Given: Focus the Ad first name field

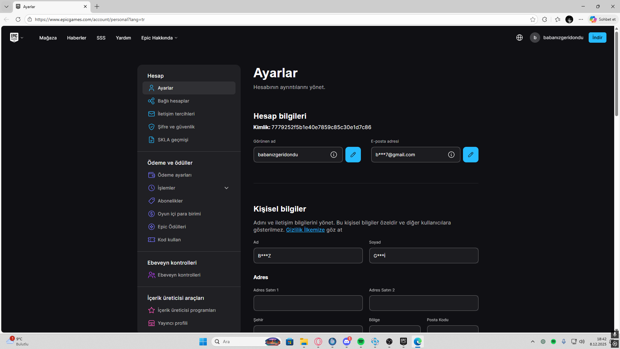Looking at the screenshot, I should click(x=308, y=256).
